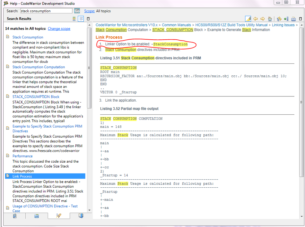Open the Scope link
This screenshot has width=305, height=227.
click(x=89, y=11)
